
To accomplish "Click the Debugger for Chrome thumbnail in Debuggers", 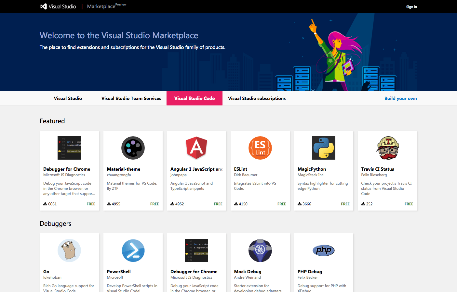I will point(196,250).
